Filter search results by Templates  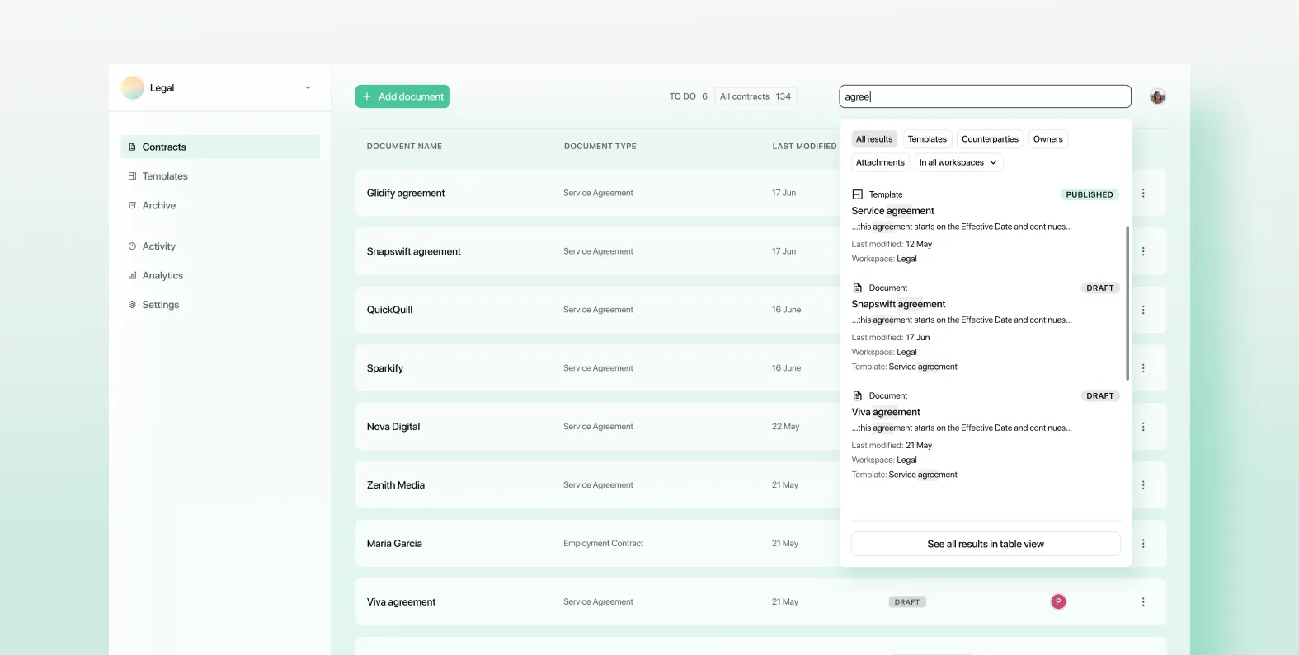(927, 139)
